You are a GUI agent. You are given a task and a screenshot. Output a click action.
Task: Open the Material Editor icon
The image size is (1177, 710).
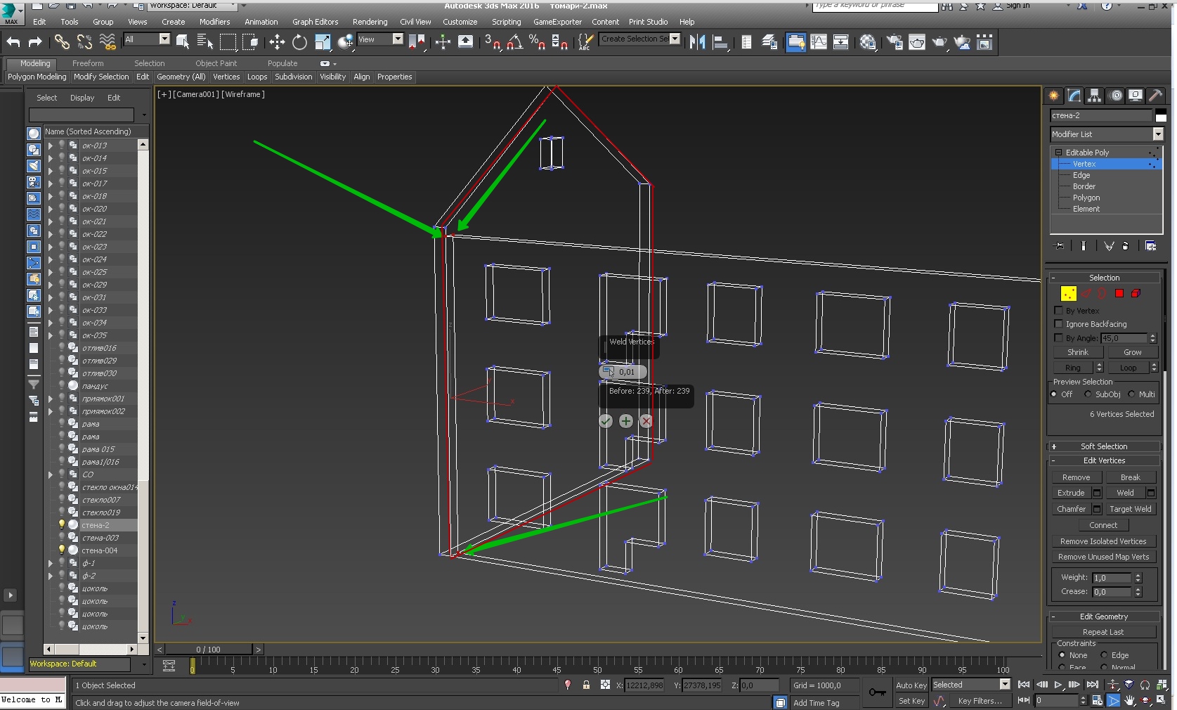[x=868, y=42]
